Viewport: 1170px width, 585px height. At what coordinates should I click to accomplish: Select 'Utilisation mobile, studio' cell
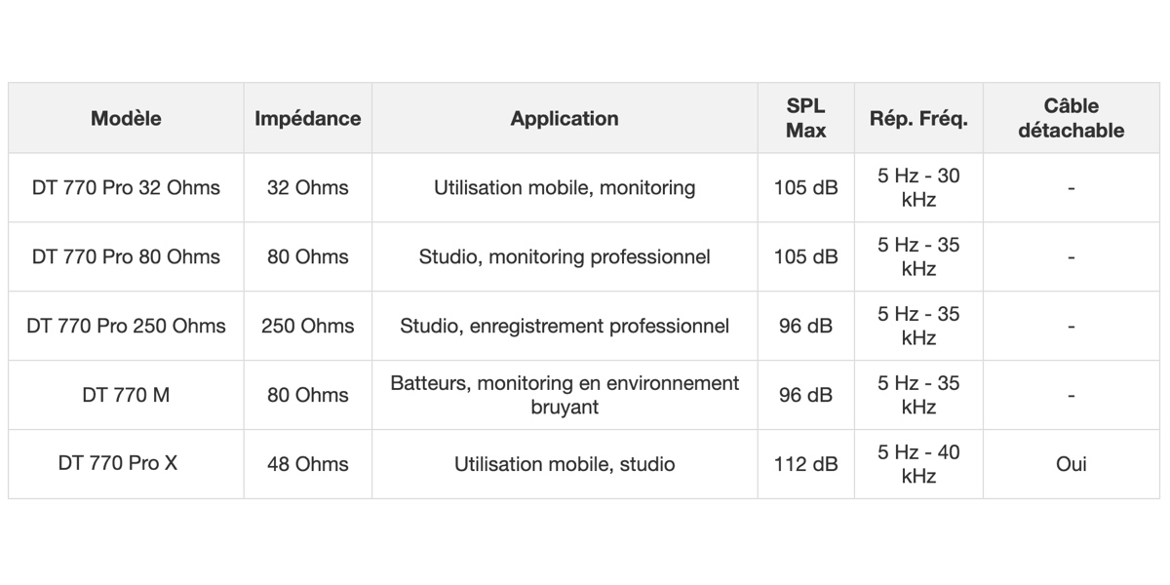click(x=565, y=464)
